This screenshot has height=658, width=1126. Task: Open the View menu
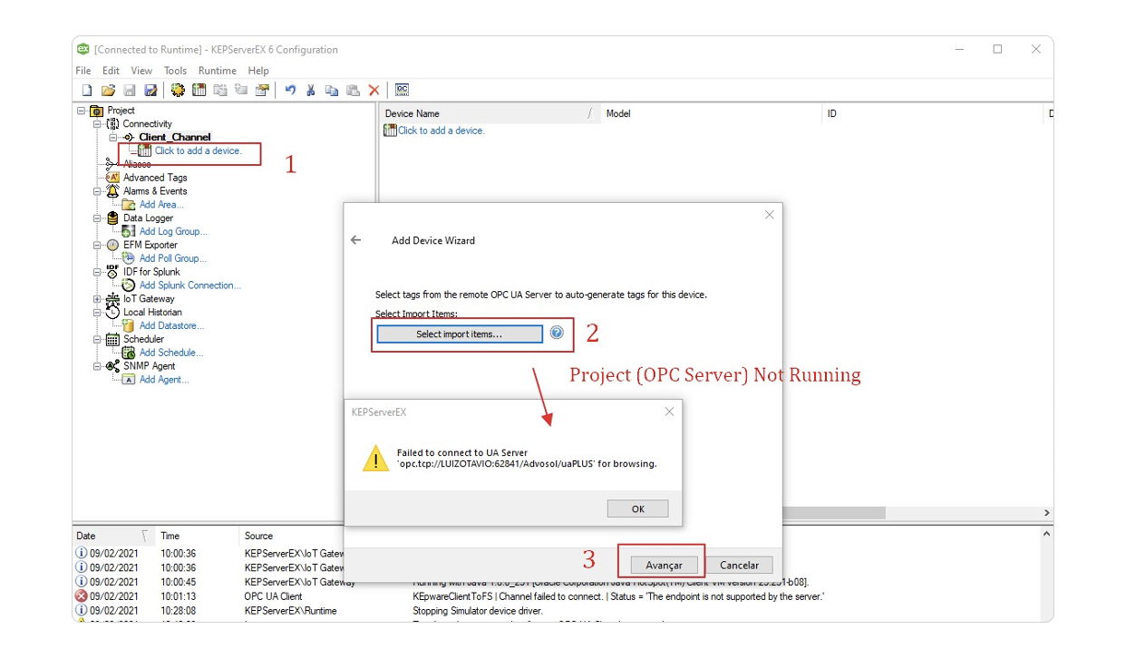point(141,71)
